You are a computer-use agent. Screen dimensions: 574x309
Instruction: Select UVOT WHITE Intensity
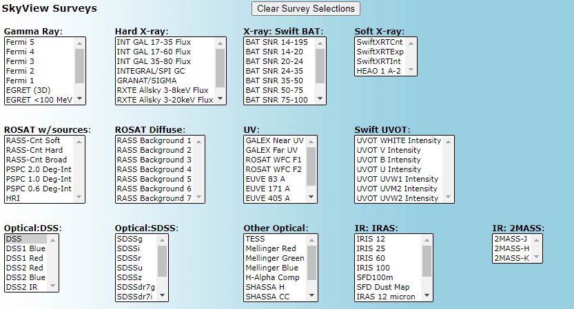(399, 140)
